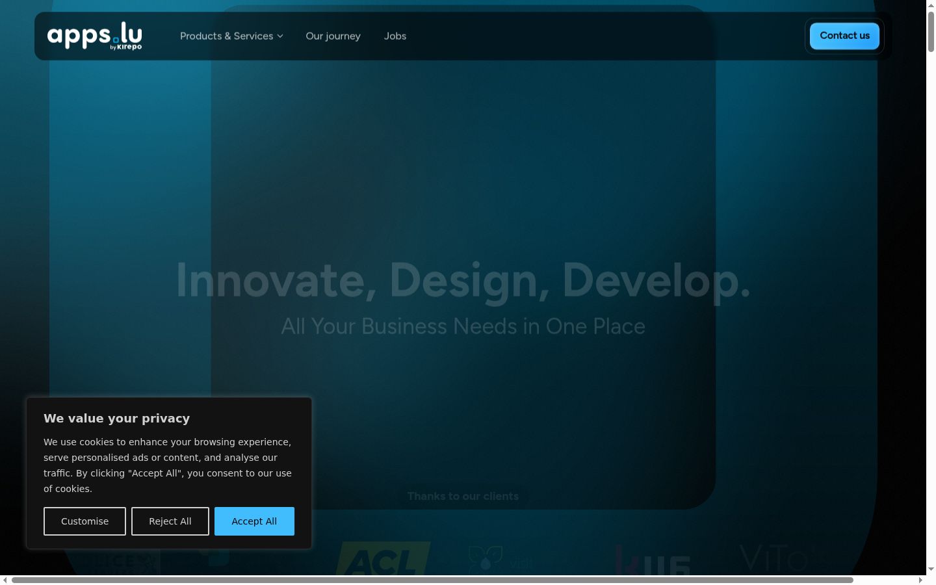The height and width of the screenshot is (585, 936).
Task: Click the 'Innovate, Design, Develop.' headline
Action: coord(463,281)
